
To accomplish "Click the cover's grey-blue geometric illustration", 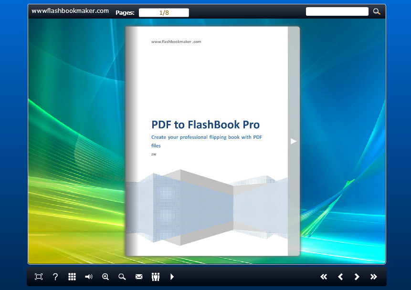I will pyautogui.click(x=207, y=207).
